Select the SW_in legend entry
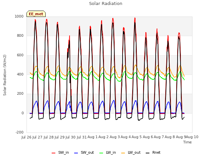Screen dimensions: 212x159 click(x=60, y=152)
